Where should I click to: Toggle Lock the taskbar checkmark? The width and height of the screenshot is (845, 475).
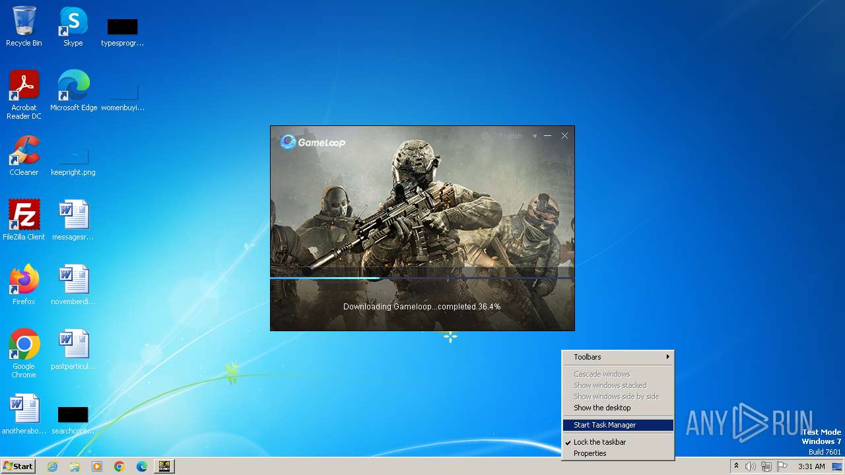click(618, 442)
